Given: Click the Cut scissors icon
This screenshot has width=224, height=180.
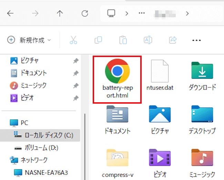Looking at the screenshot, I should click(73, 40).
